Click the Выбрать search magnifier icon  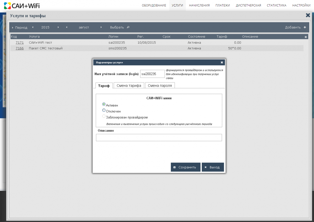[x=128, y=27]
